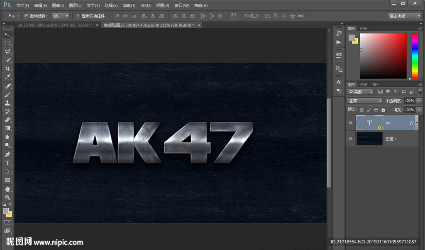425x250 pixels.
Task: Select the Rectangle shape tool
Action: point(7,180)
